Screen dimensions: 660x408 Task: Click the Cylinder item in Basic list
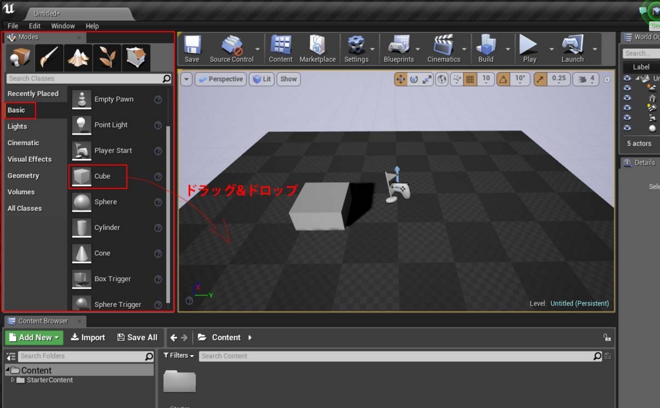pyautogui.click(x=115, y=228)
